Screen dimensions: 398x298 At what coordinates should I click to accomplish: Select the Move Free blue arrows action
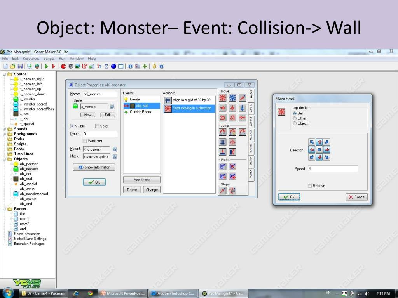[232, 98]
